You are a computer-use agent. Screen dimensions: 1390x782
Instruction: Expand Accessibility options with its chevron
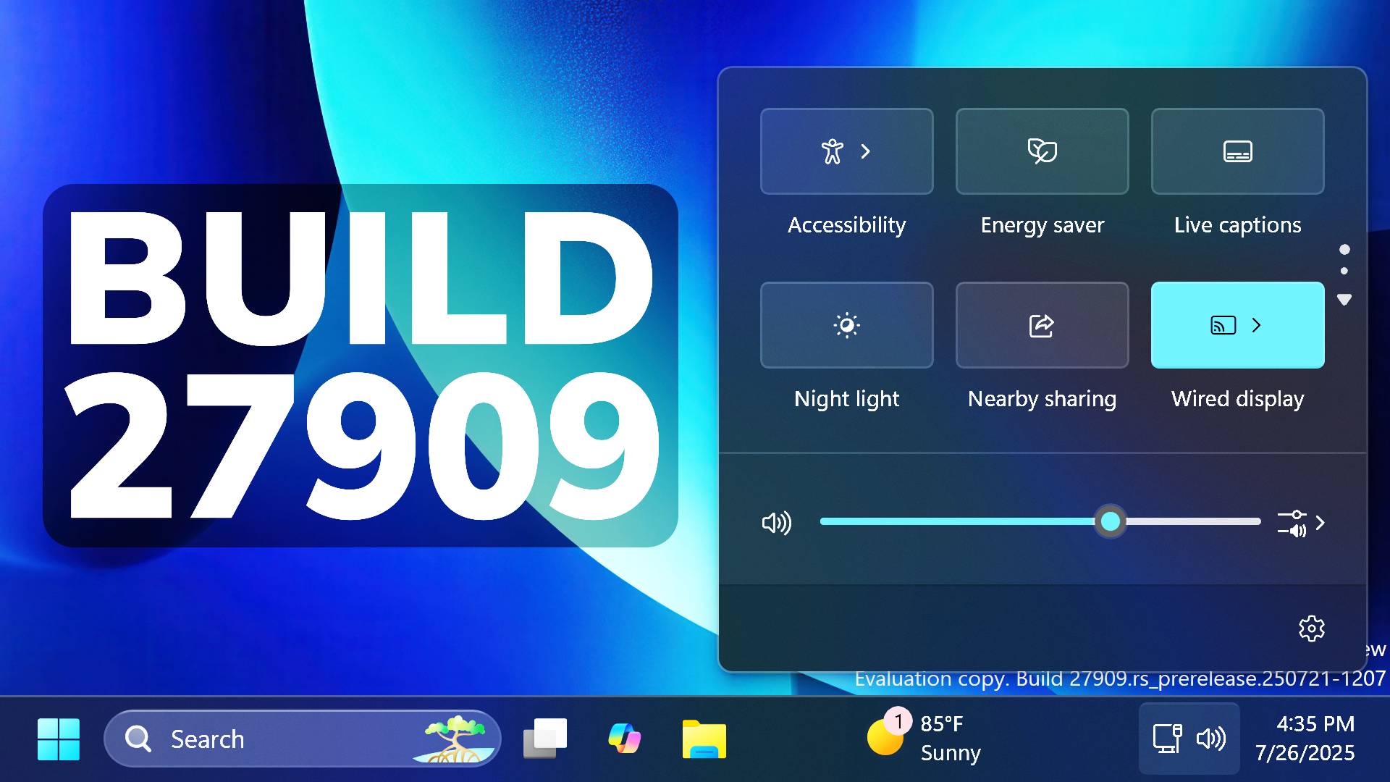click(865, 152)
